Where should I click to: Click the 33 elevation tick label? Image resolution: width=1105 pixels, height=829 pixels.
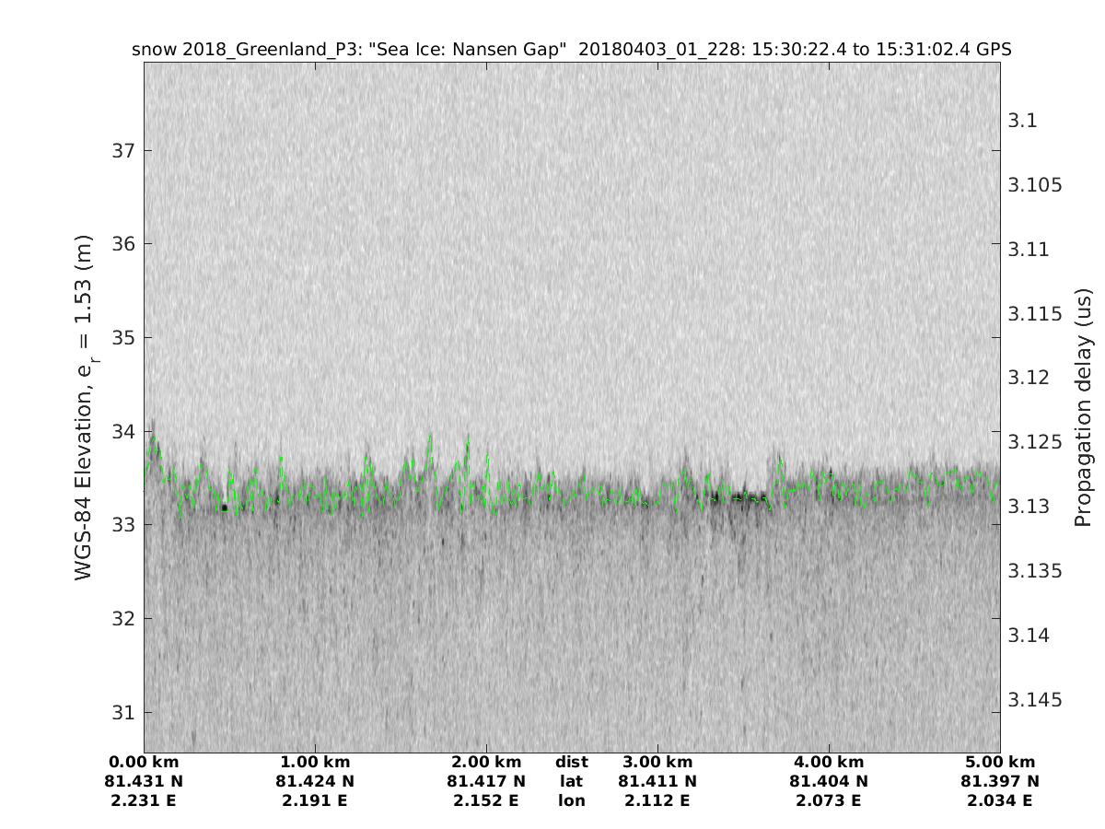coord(121,525)
